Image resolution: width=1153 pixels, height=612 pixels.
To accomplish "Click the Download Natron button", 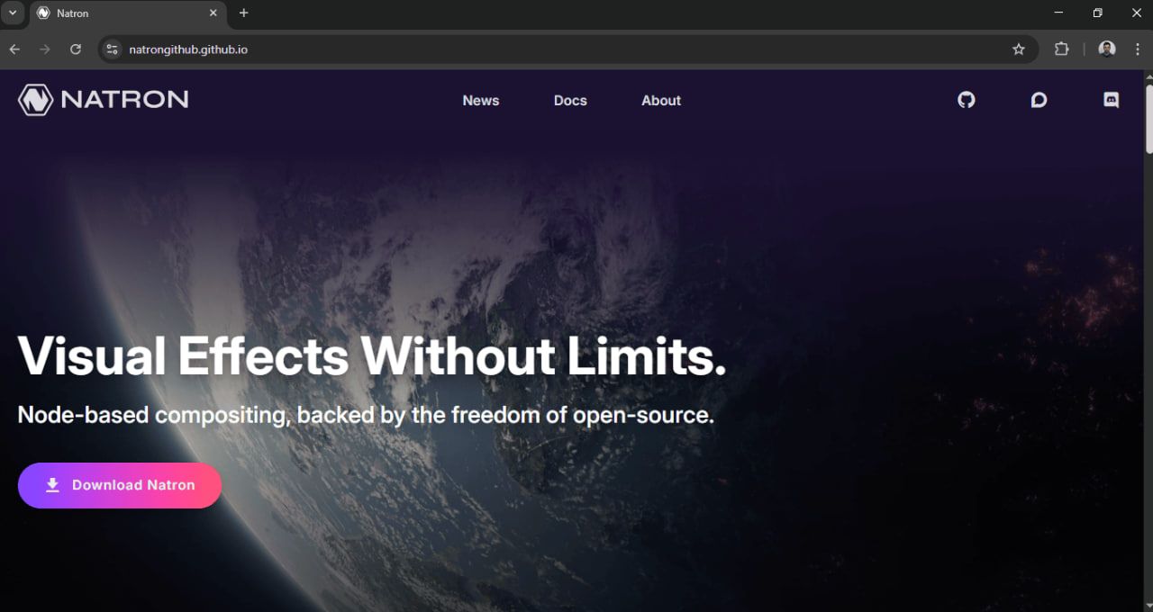I will [120, 485].
